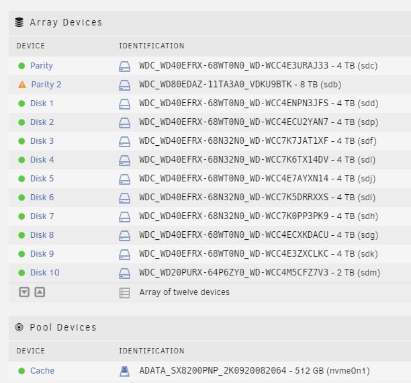The image size is (411, 383).
Task: Click the drive icon in the Parity 2 row
Action: pos(124,85)
